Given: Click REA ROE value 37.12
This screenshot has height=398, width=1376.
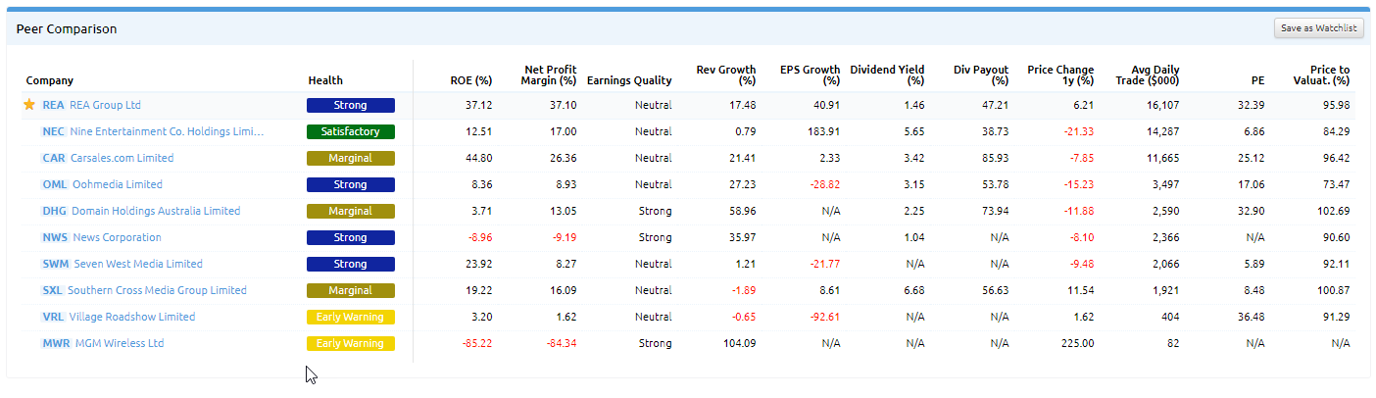Looking at the screenshot, I should [479, 105].
